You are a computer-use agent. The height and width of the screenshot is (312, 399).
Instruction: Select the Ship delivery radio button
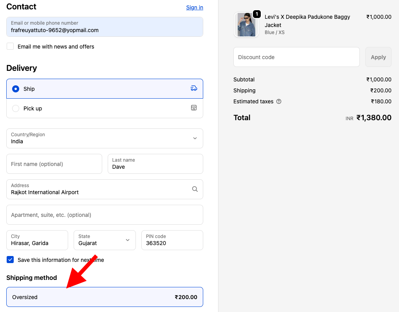(x=16, y=89)
